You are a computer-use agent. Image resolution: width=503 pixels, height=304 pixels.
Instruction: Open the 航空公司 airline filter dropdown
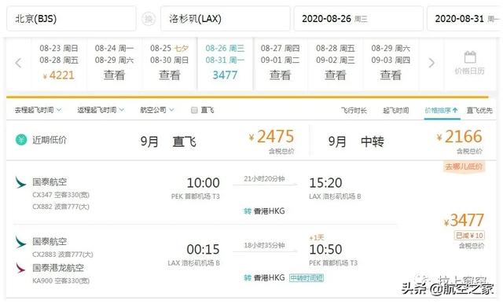click(x=157, y=110)
